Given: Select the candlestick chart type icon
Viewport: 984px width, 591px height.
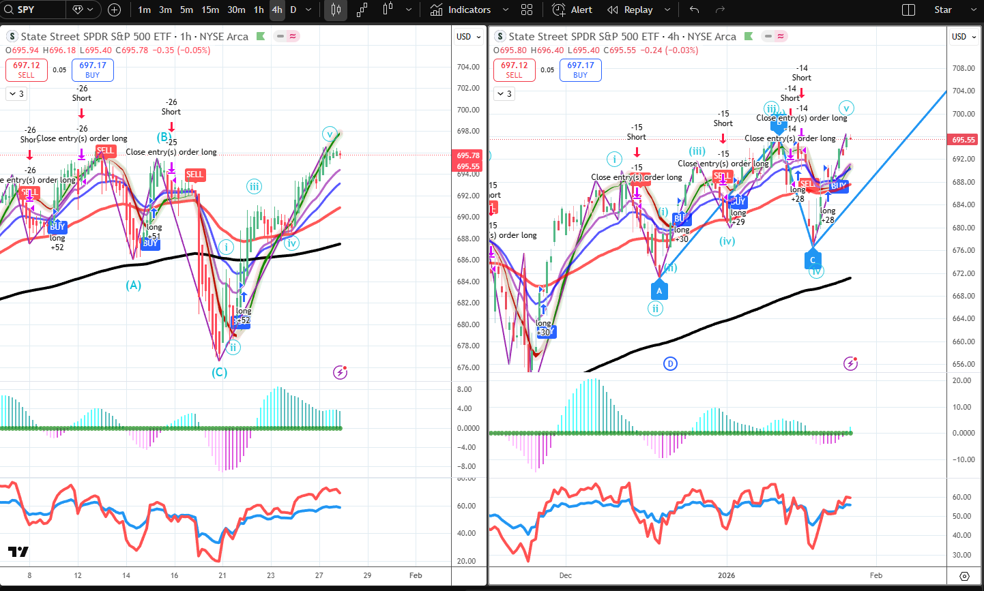Looking at the screenshot, I should click(x=336, y=10).
